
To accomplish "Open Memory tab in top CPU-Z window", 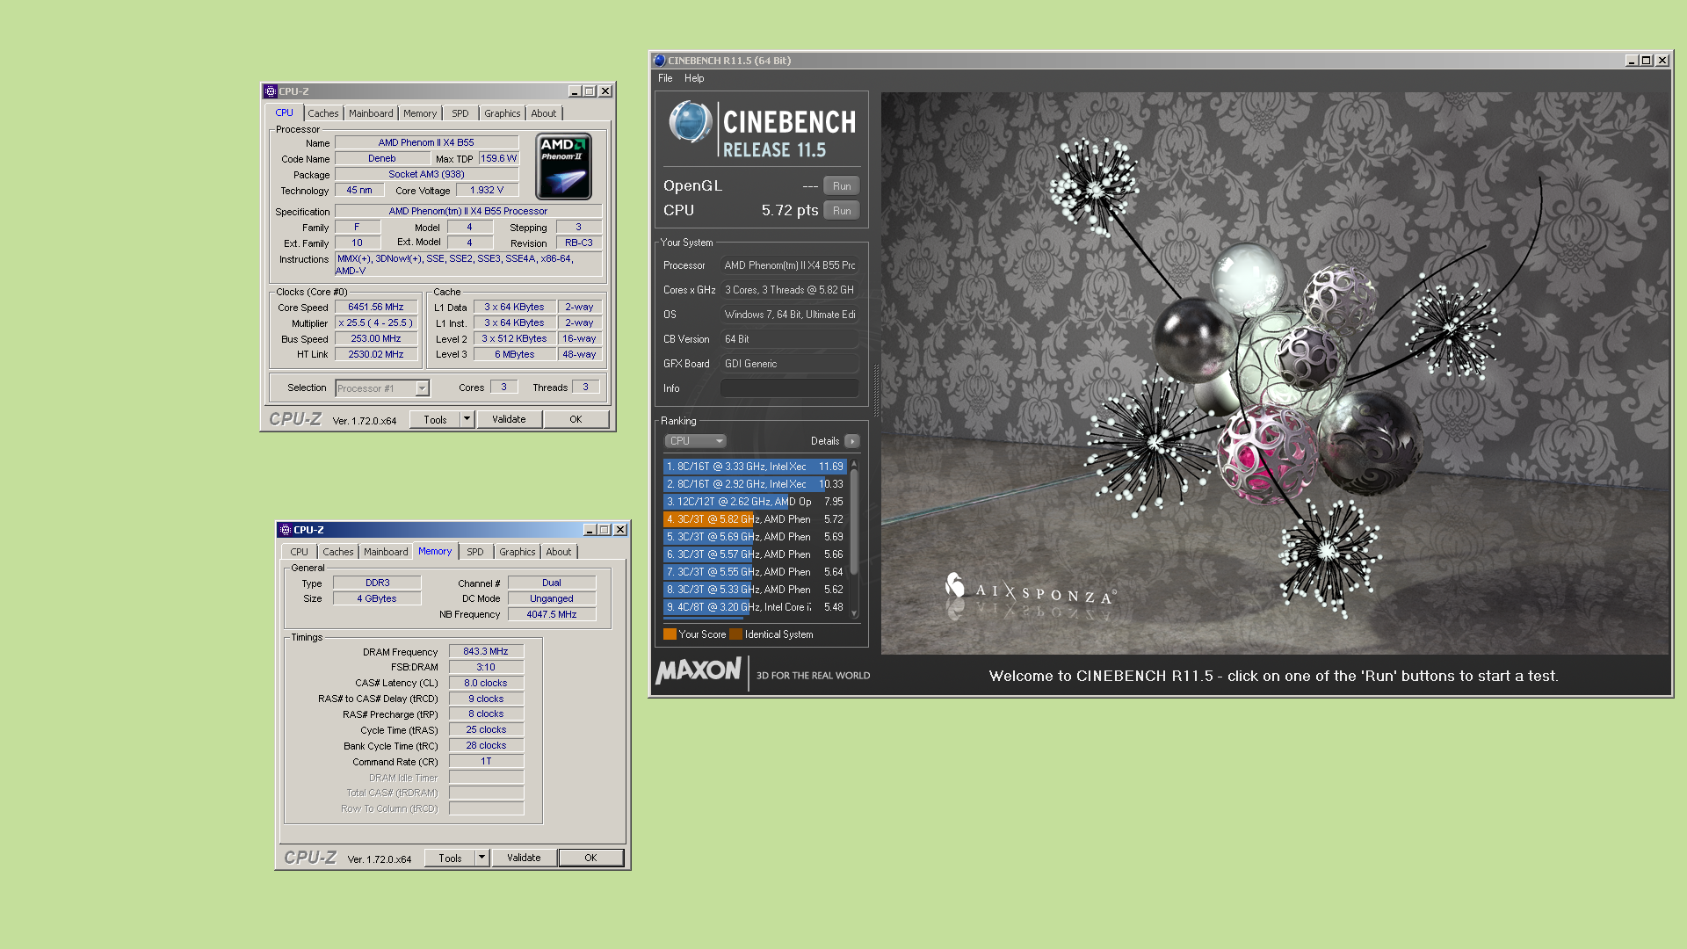I will point(420,113).
